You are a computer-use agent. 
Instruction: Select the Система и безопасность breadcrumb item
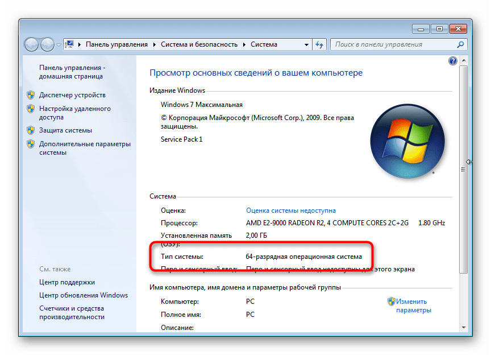(199, 44)
